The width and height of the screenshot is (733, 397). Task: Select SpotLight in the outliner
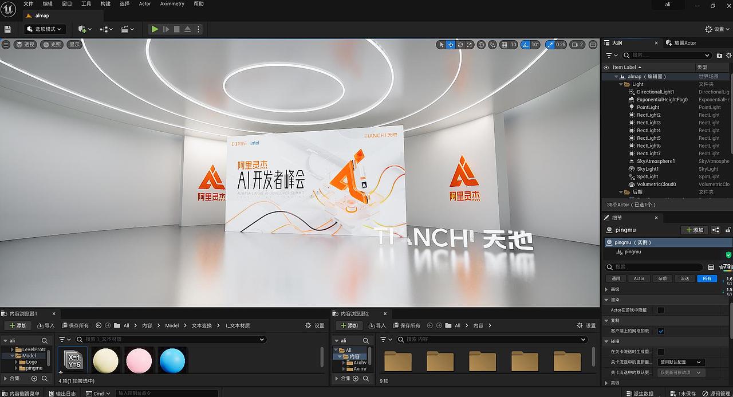647,176
